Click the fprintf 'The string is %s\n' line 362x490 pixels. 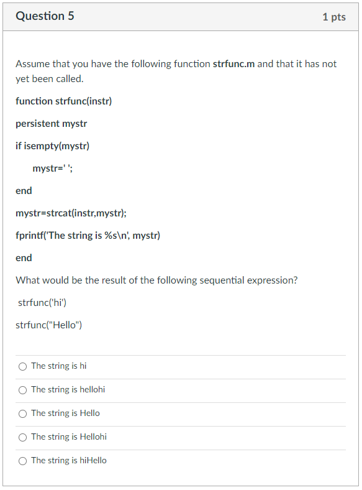88,235
